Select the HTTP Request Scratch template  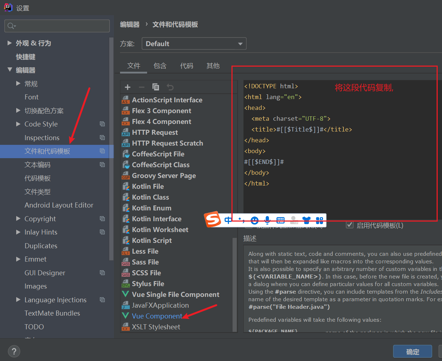168,143
